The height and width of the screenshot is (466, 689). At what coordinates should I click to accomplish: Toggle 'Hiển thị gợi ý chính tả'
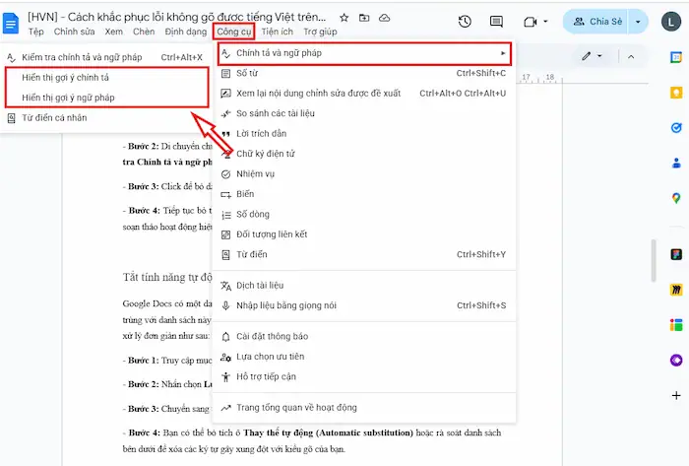(x=66, y=77)
